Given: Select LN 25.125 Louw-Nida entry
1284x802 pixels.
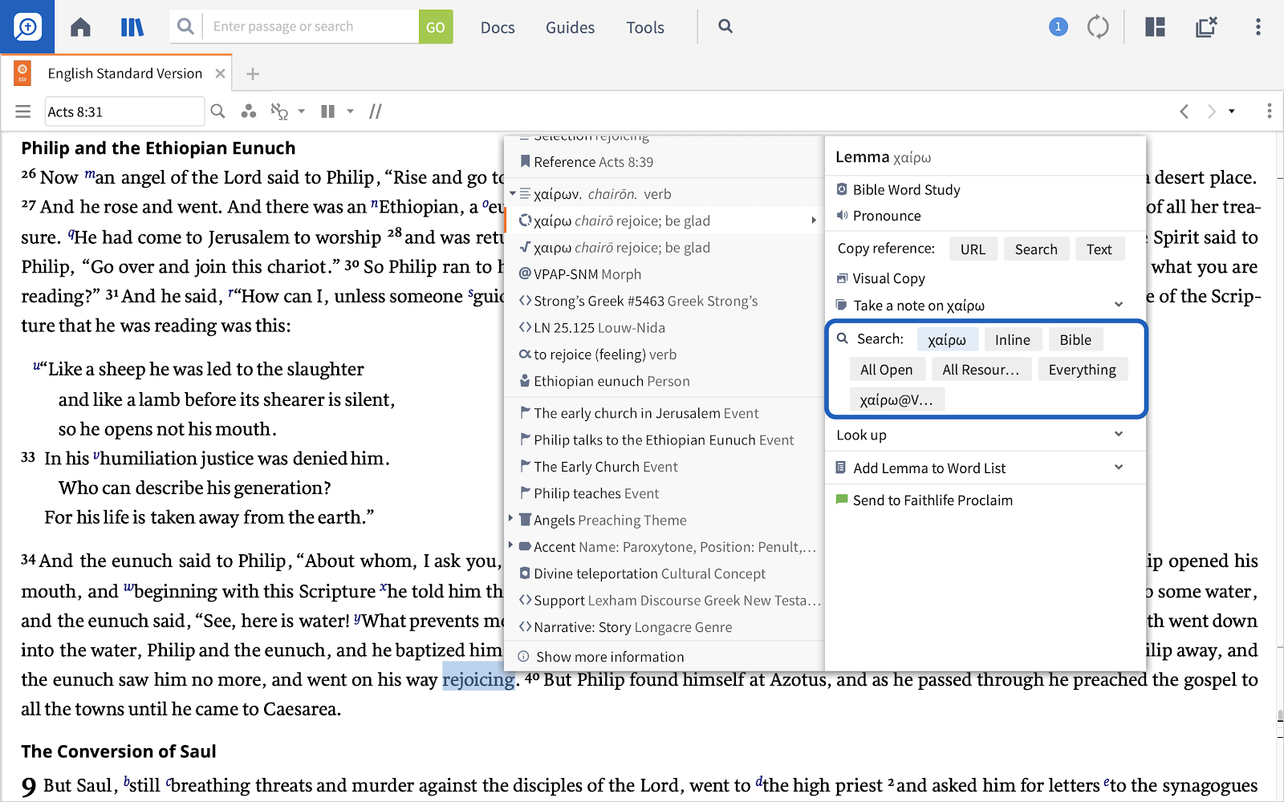Looking at the screenshot, I should [x=664, y=327].
